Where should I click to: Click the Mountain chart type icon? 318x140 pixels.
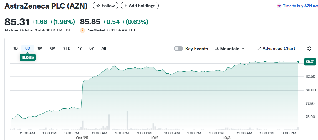pyautogui.click(x=217, y=49)
